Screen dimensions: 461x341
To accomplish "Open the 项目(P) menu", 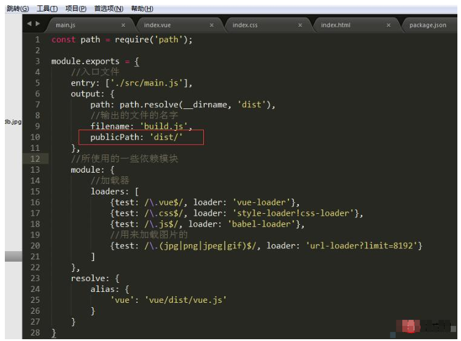I will (76, 8).
